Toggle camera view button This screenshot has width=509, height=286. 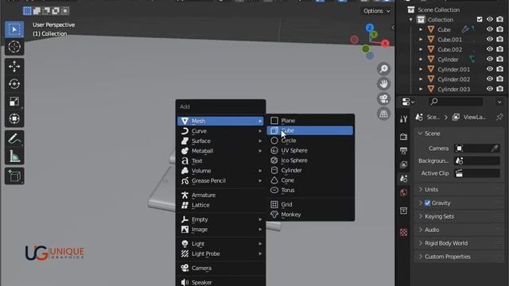[x=383, y=99]
